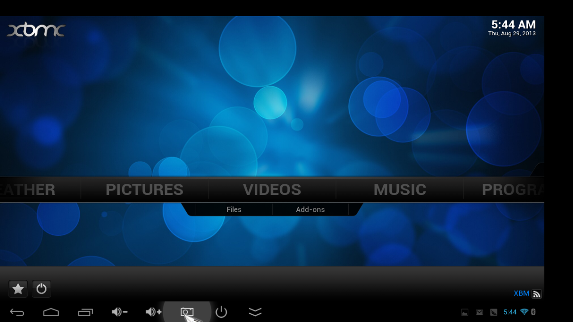
Task: Select MUSIC in the home menu
Action: [x=400, y=190]
